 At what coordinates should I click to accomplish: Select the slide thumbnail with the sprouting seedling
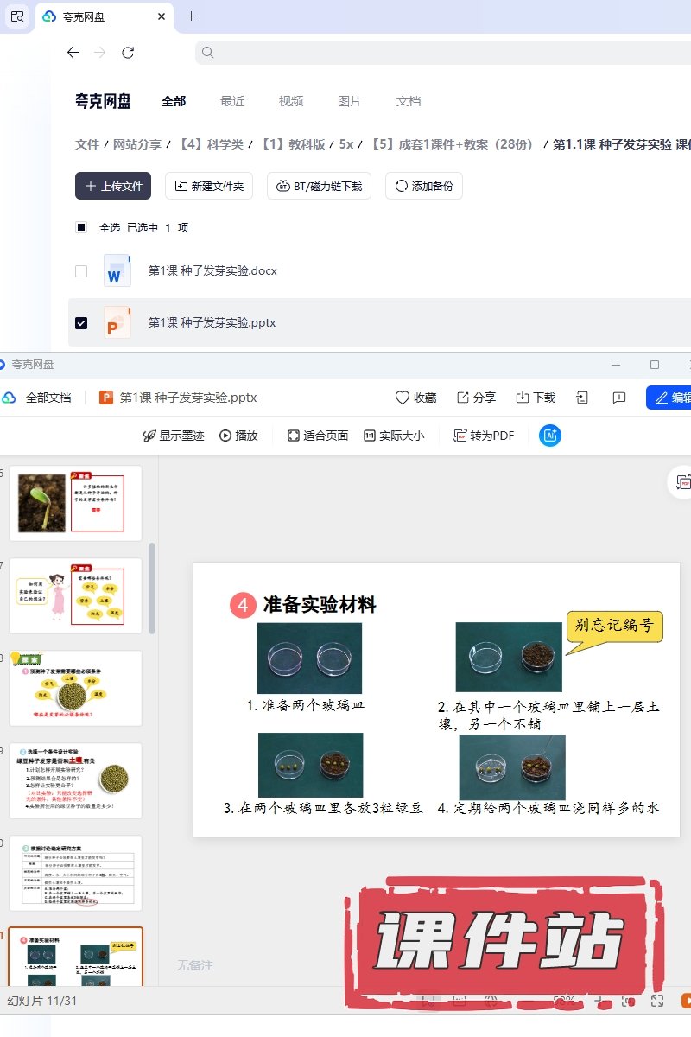click(x=75, y=502)
